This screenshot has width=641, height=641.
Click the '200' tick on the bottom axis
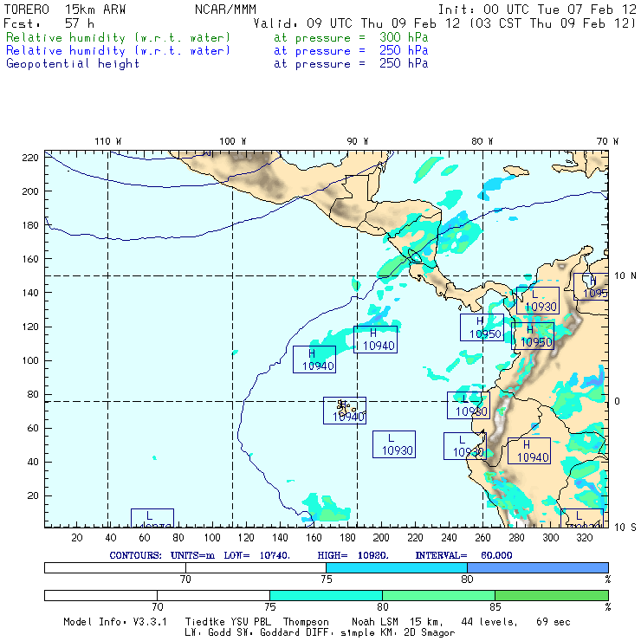coord(381,538)
